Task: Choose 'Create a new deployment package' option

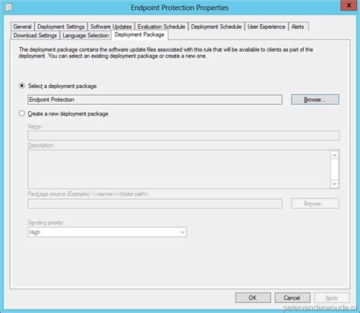Action: tap(22, 113)
